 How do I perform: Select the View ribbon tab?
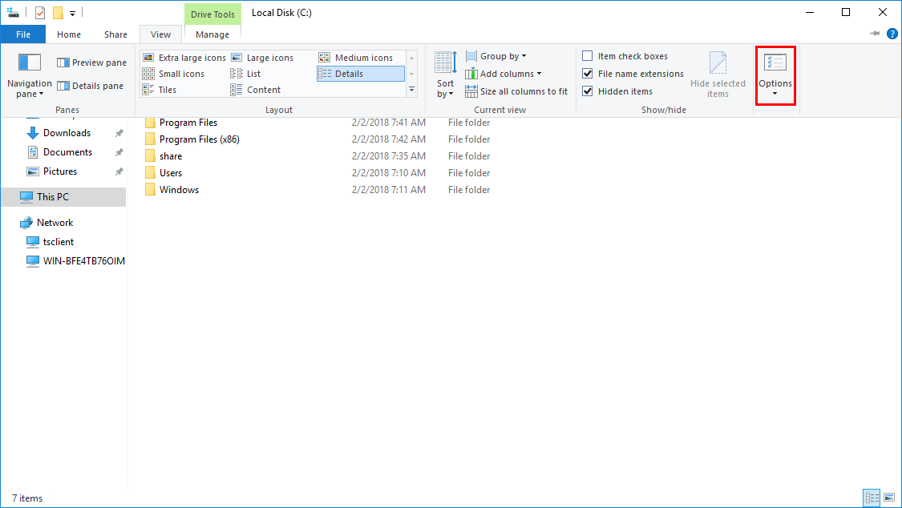[160, 34]
